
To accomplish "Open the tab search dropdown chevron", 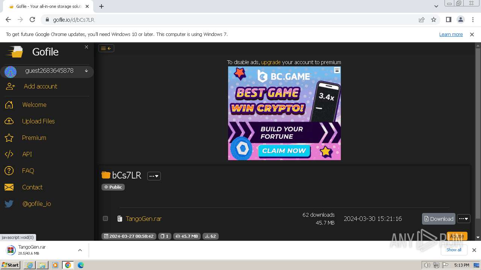I will [436, 6].
